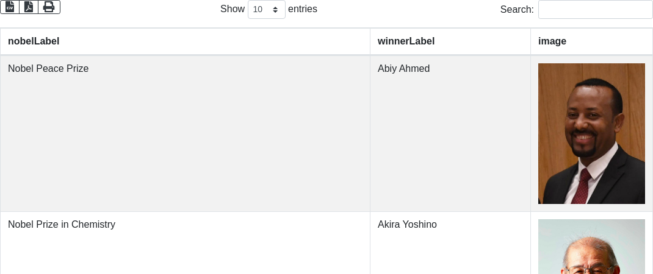
Task: Print the table using printer icon
Action: click(x=49, y=7)
